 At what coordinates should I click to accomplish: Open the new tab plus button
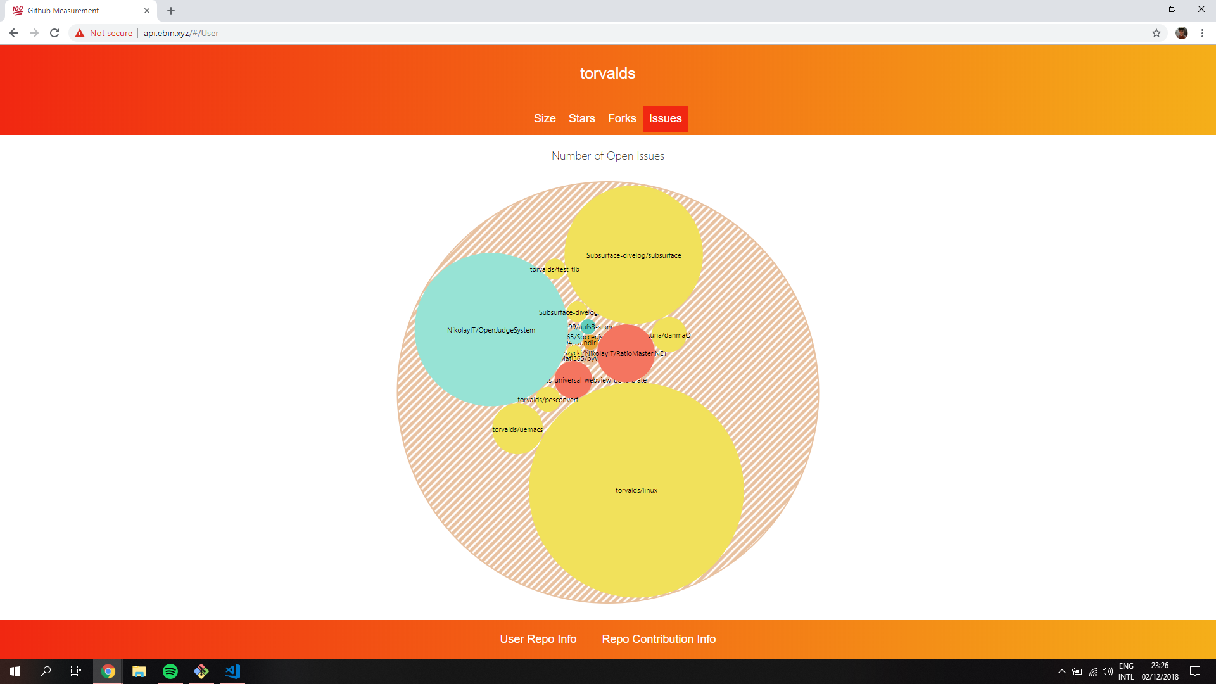click(171, 11)
